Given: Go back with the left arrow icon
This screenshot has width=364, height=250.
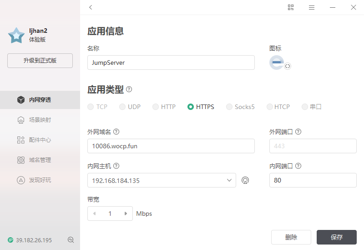Looking at the screenshot, I should [x=91, y=7].
